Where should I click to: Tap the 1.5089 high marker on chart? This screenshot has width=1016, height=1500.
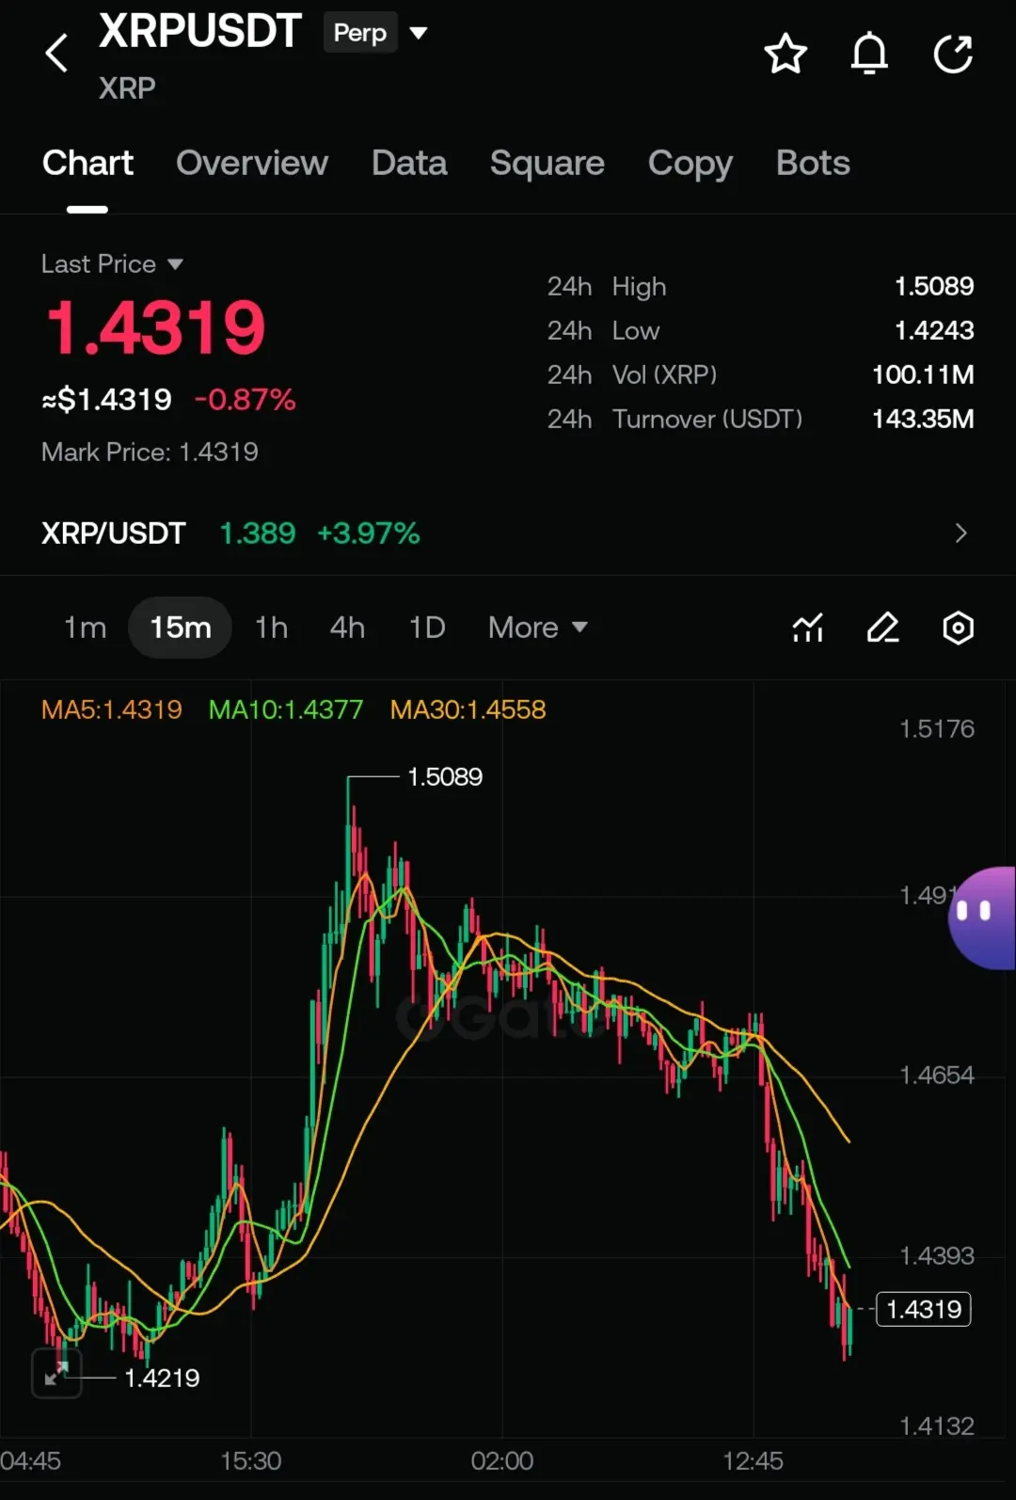pyautogui.click(x=445, y=776)
